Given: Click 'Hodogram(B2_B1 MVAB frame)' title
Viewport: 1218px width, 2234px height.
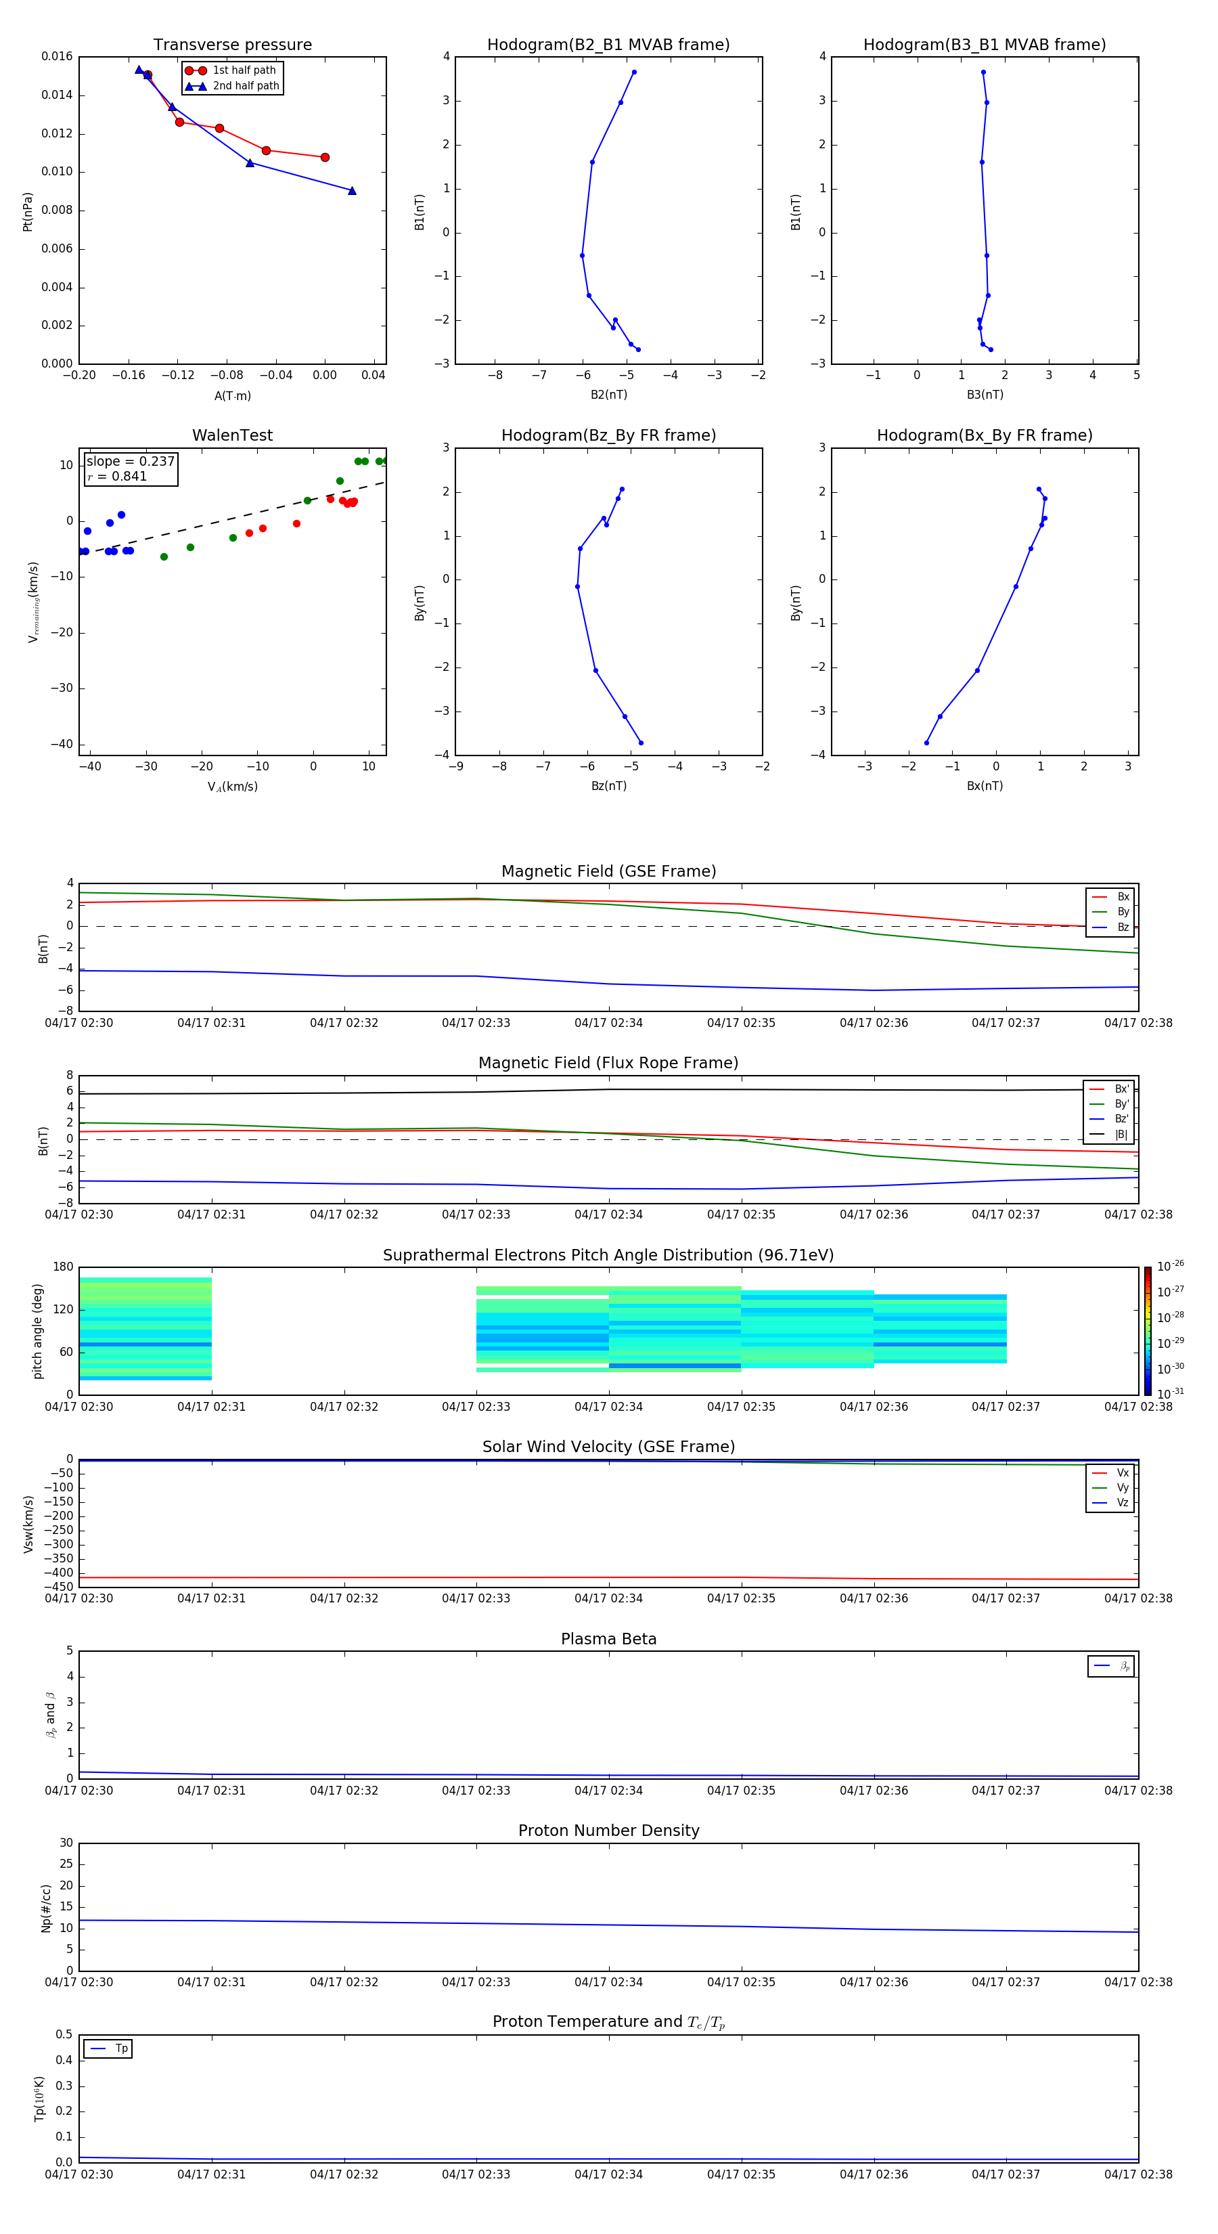Looking at the screenshot, I should tap(608, 45).
